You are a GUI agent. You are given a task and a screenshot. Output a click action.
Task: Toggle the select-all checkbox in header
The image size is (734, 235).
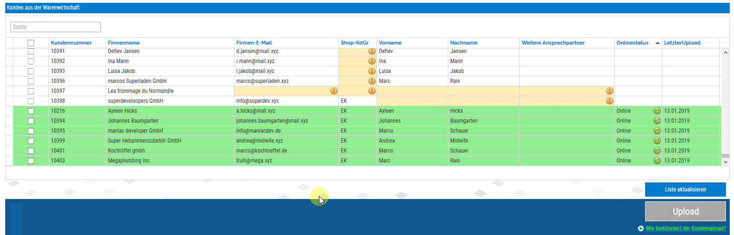[x=31, y=43]
